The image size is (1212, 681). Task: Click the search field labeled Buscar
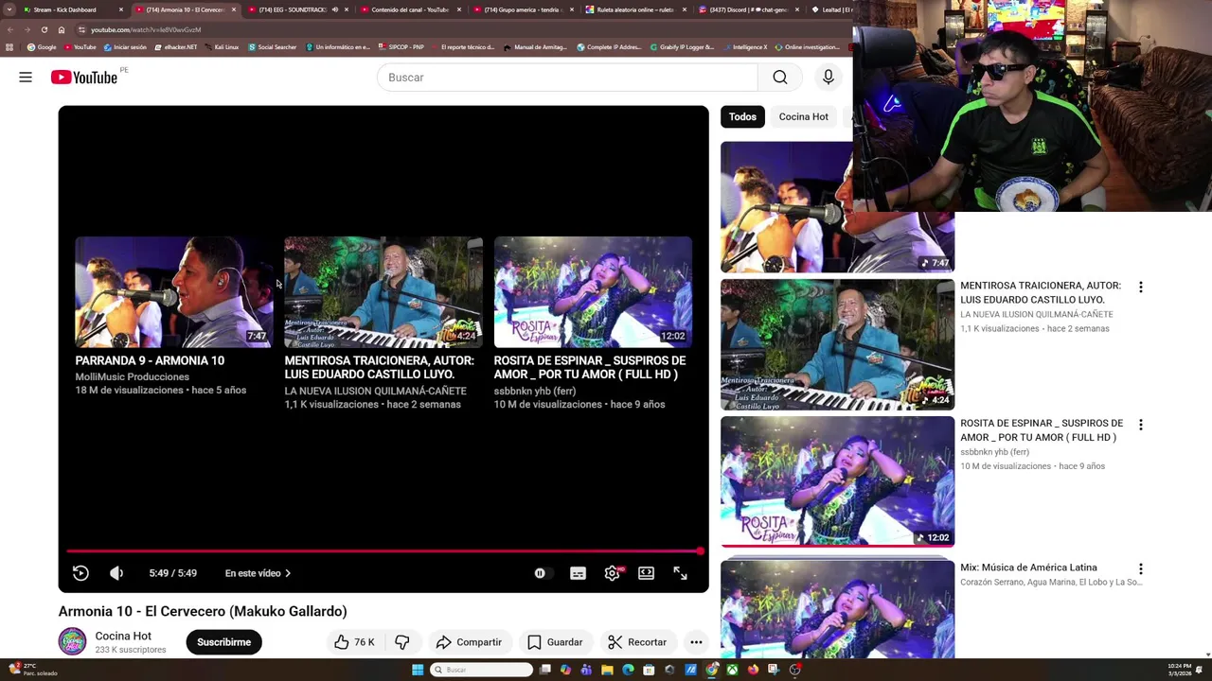tap(567, 78)
